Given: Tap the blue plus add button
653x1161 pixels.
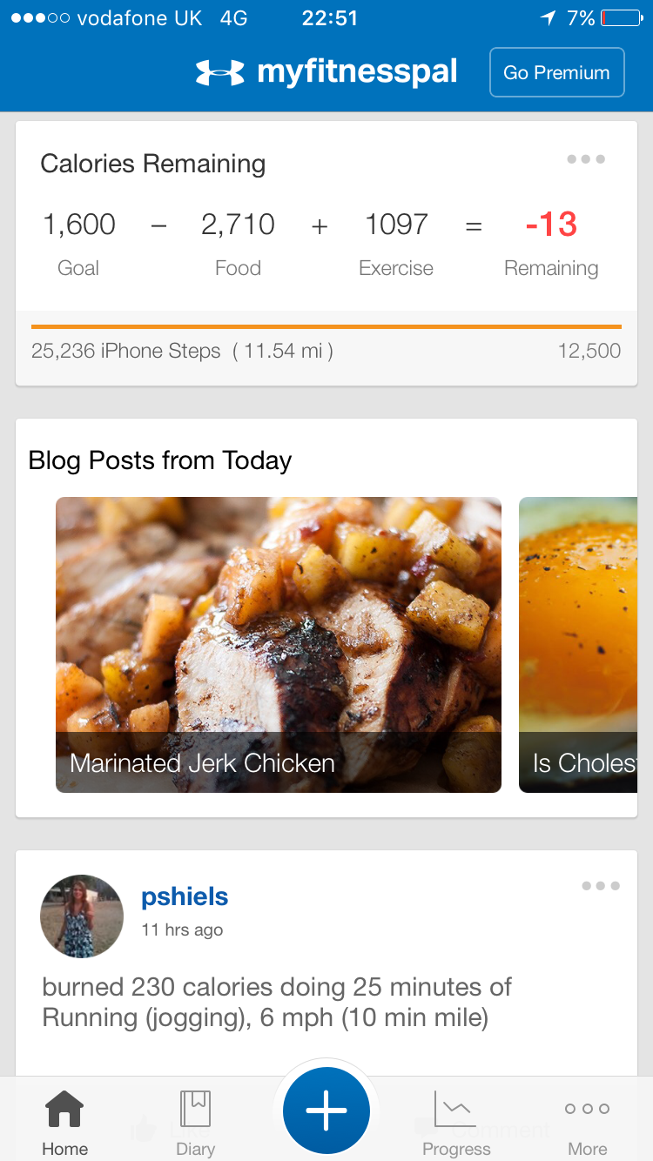Looking at the screenshot, I should coord(326,1110).
